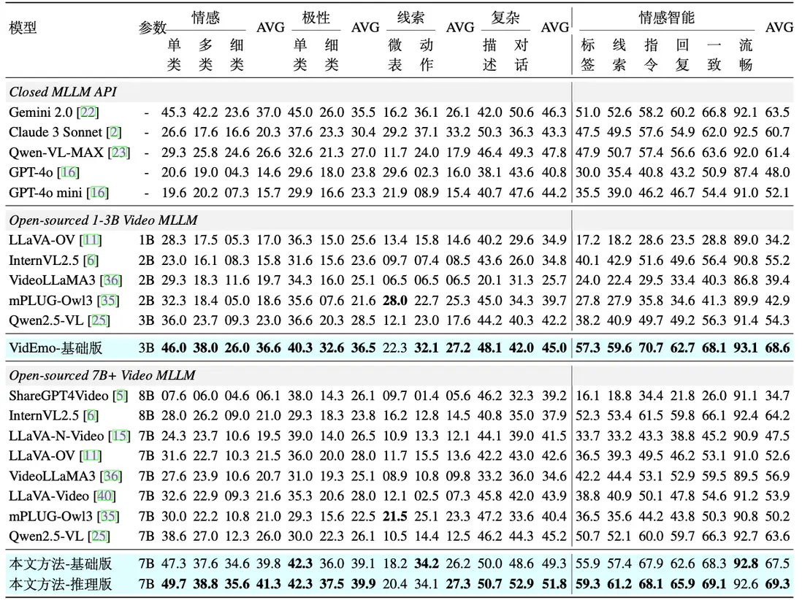Screen dimensions: 802x600
Task: Click the "情感智能" group header
Action: tap(666, 18)
